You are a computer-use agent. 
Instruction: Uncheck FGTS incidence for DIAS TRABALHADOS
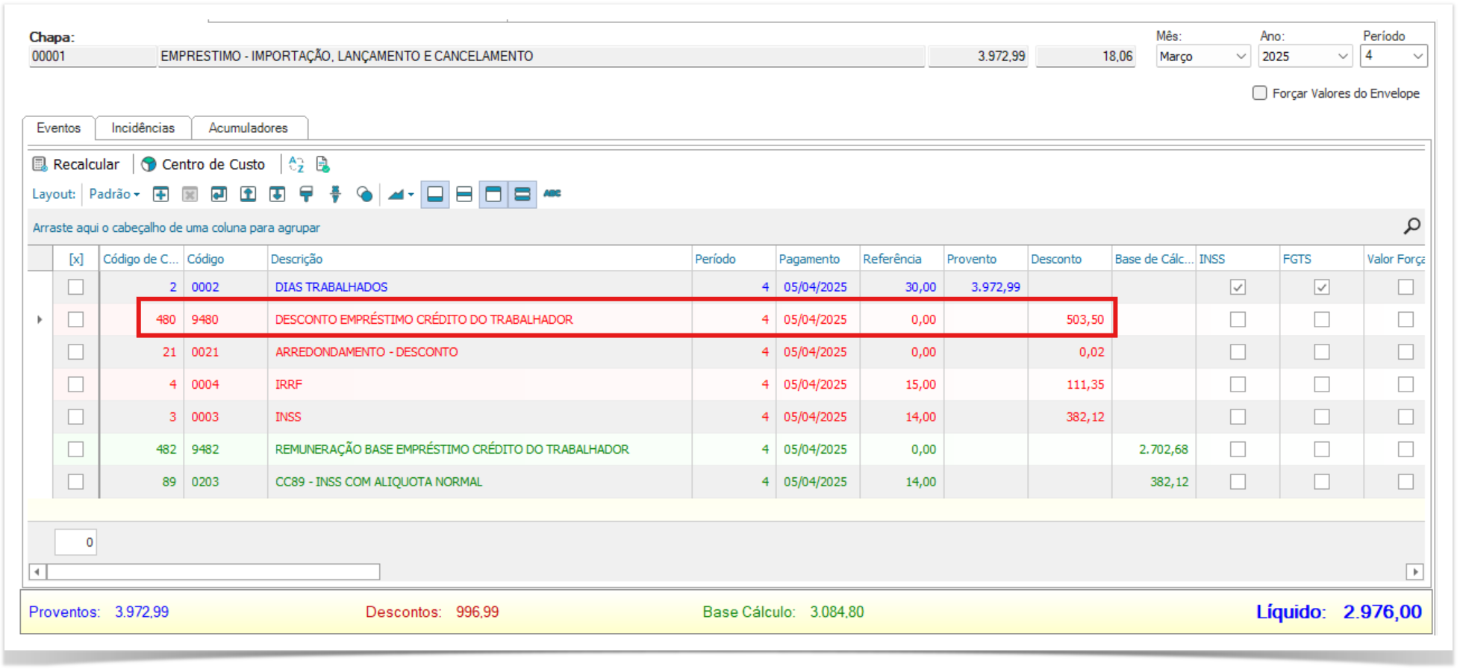click(x=1322, y=287)
